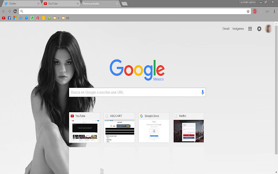Open the Gmail link

(226, 29)
